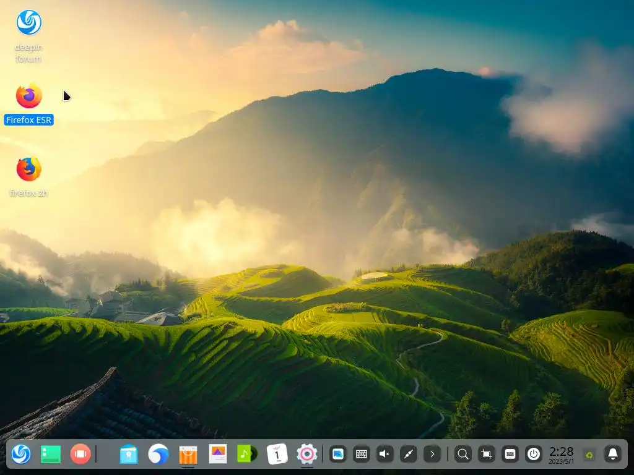The image size is (634, 475).
Task: Open the orange App Store bag icon
Action: (188, 455)
